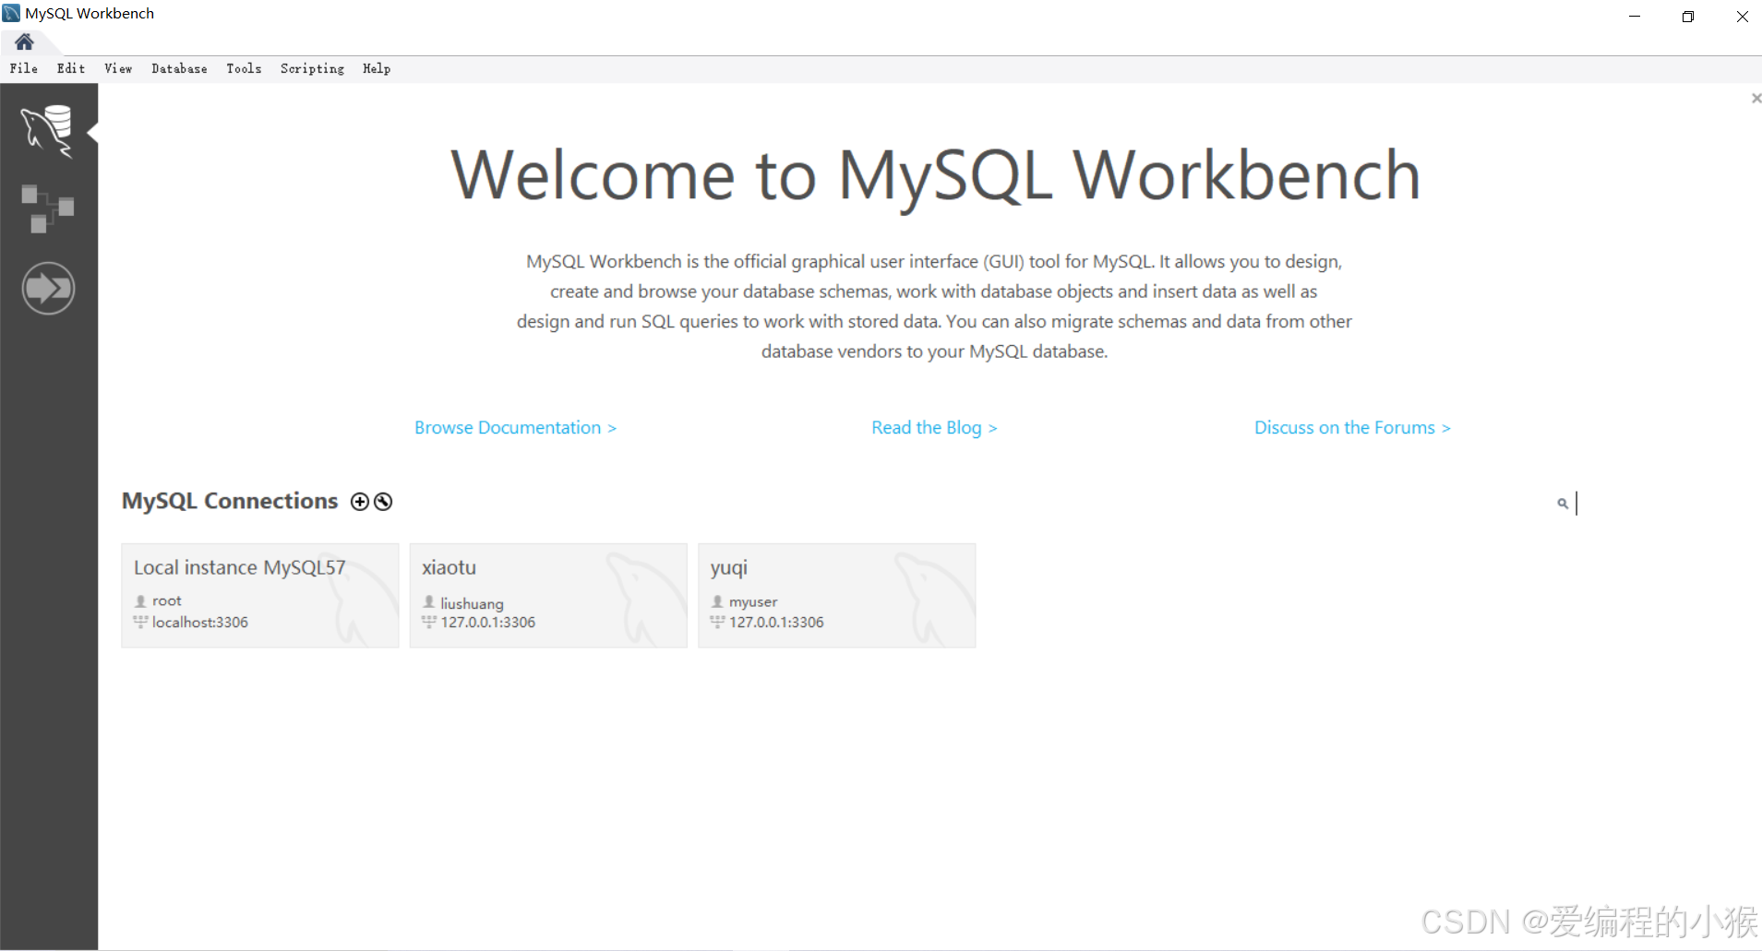Click the root user label
Screen dimensions: 1762x951
167,600
